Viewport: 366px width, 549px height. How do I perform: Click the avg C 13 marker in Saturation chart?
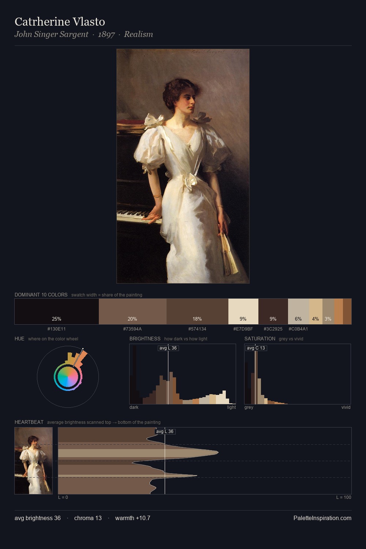(256, 348)
